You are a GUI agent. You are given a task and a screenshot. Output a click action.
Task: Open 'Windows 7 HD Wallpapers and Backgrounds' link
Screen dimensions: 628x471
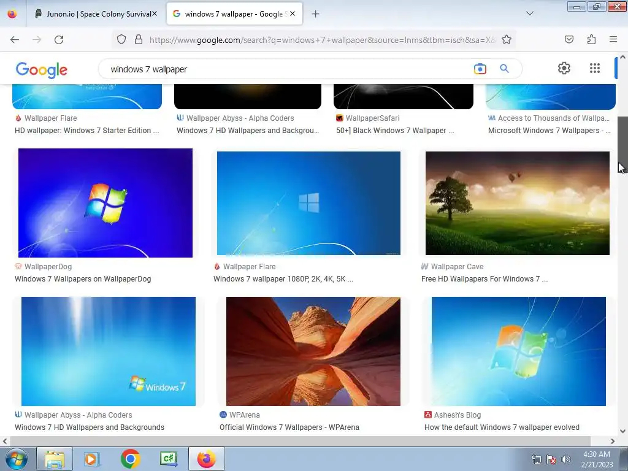90,427
